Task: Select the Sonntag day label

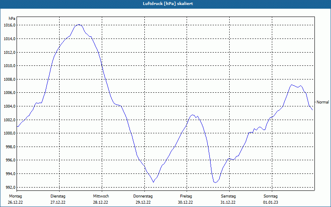Action: 271,196
